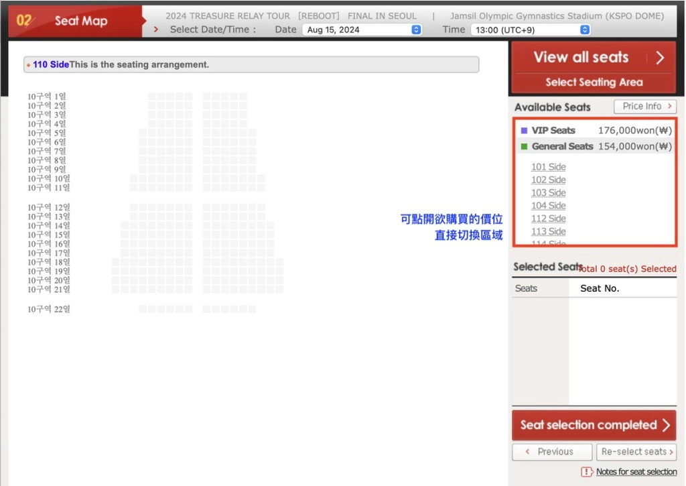Click the Re-select seats button
Image resolution: width=686 pixels, height=486 pixels.
coord(636,452)
